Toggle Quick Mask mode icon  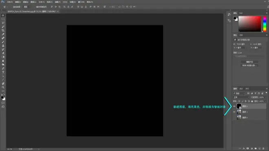tap(3, 103)
